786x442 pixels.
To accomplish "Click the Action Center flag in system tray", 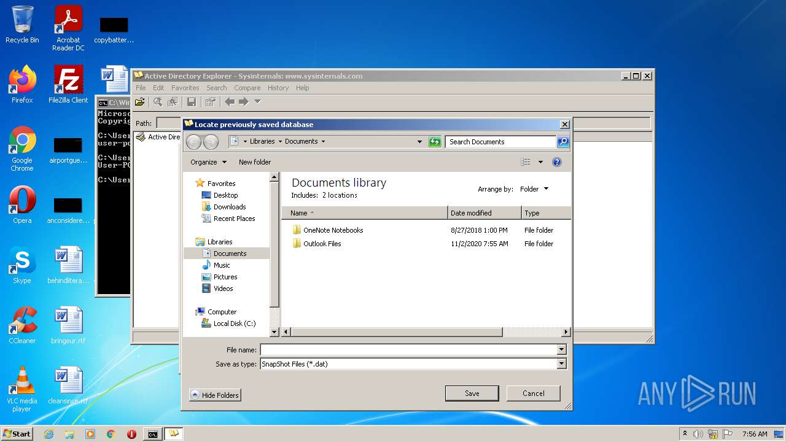I will [x=728, y=434].
